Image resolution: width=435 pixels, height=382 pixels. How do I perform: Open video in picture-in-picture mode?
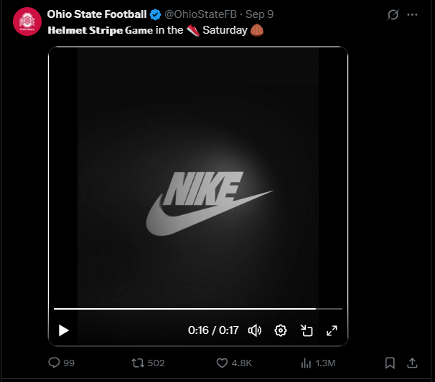click(307, 330)
